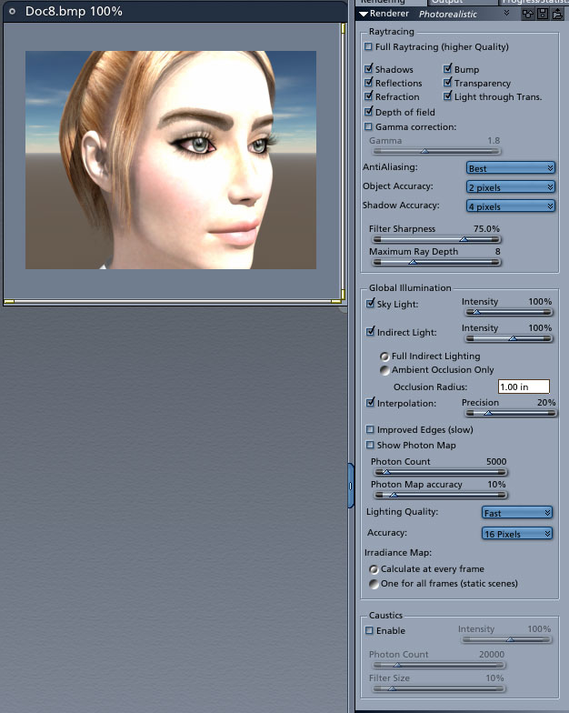This screenshot has height=713, width=569.
Task: Enable Show Photon Map
Action: click(x=370, y=446)
